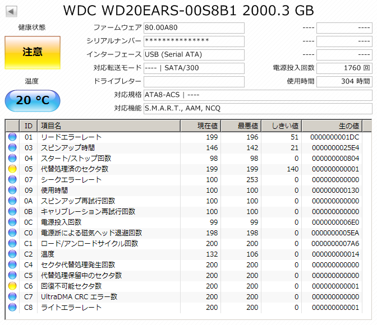This screenshot has height=325, width=377.
Task: Click threshold value 140 in row 05
Action: click(x=293, y=169)
